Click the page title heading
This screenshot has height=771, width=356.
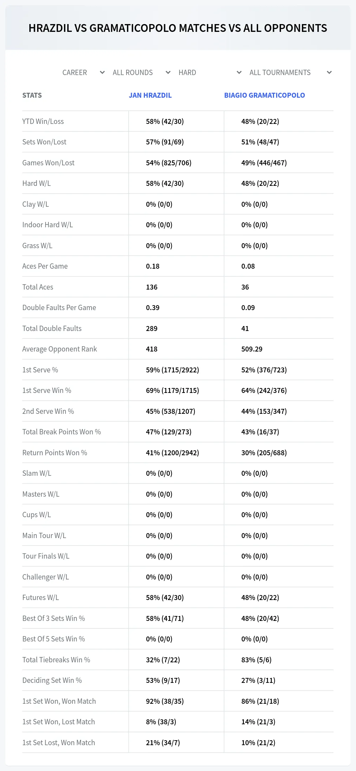178,28
